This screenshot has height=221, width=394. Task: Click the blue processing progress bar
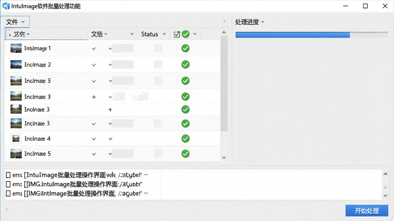293,35
